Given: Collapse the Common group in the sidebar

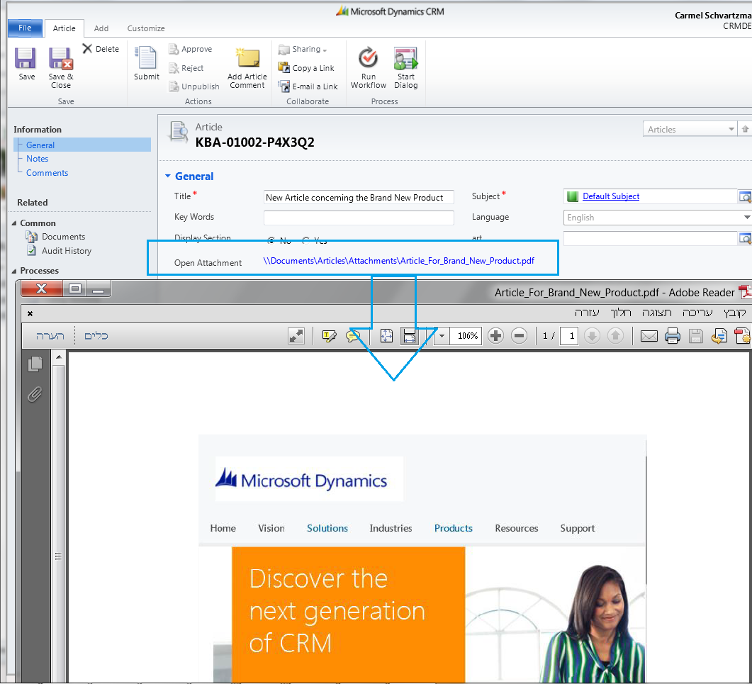Looking at the screenshot, I should coord(14,223).
